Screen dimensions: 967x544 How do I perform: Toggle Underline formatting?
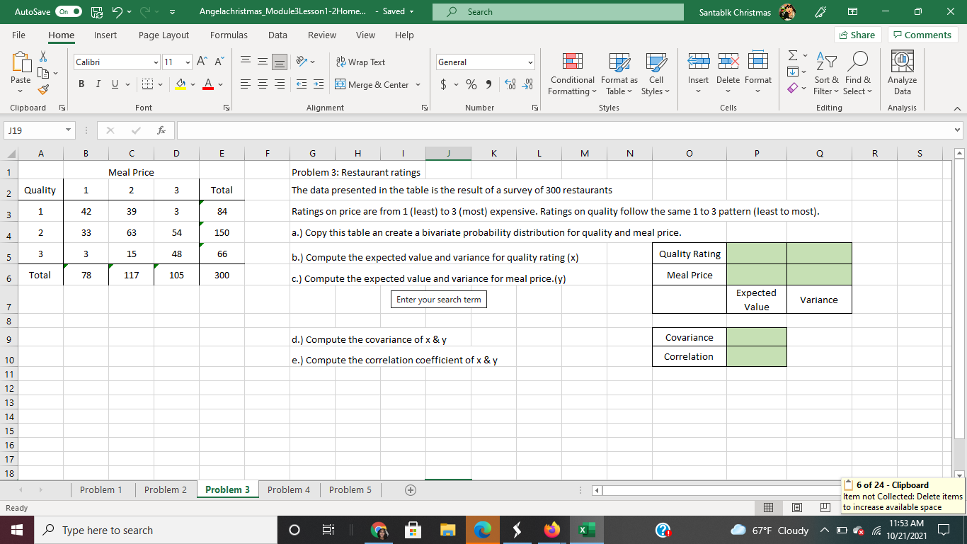[x=115, y=85]
